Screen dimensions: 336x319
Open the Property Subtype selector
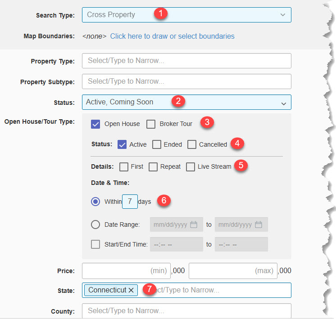pyautogui.click(x=186, y=81)
